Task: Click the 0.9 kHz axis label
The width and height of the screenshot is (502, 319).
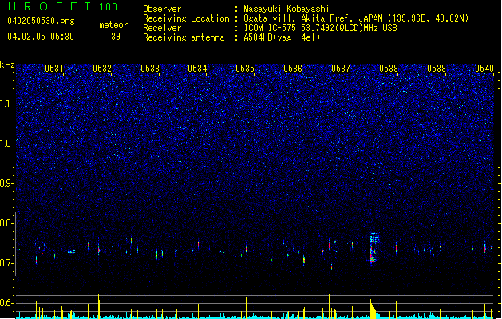Action: tap(7, 183)
